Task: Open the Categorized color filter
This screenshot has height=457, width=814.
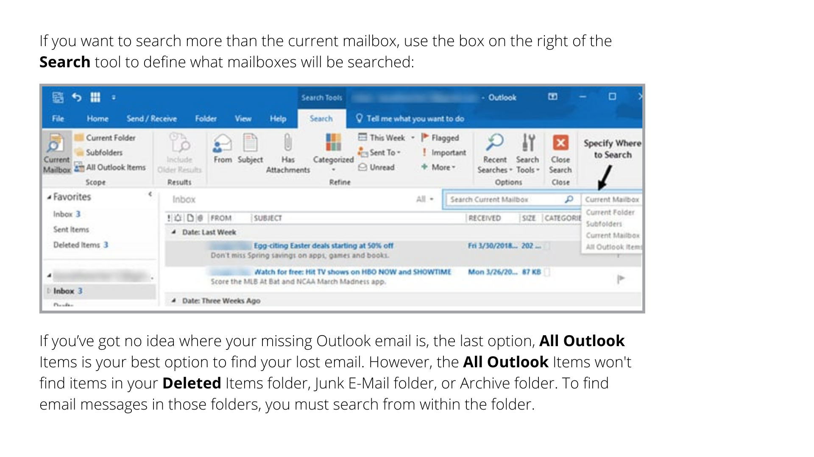Action: [333, 143]
